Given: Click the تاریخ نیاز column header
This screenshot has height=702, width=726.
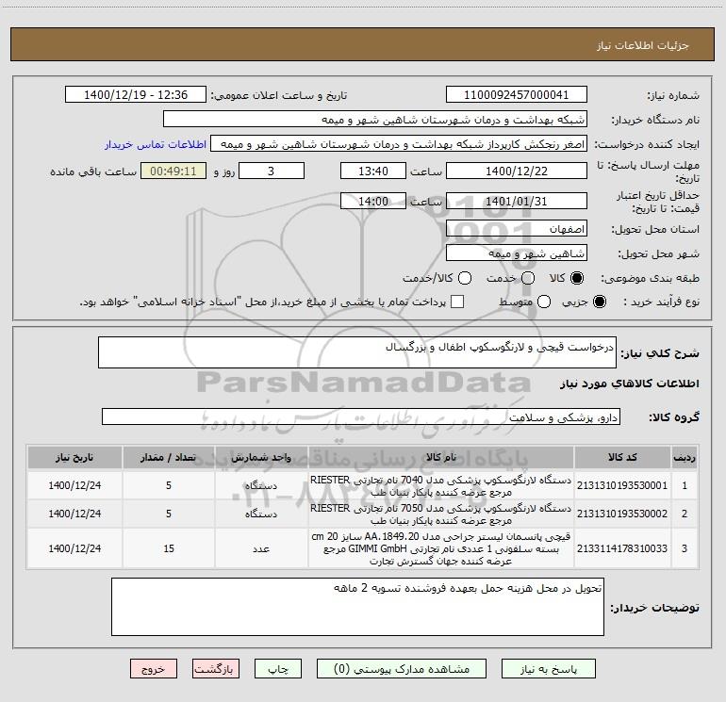Looking at the screenshot, I should point(74,457).
